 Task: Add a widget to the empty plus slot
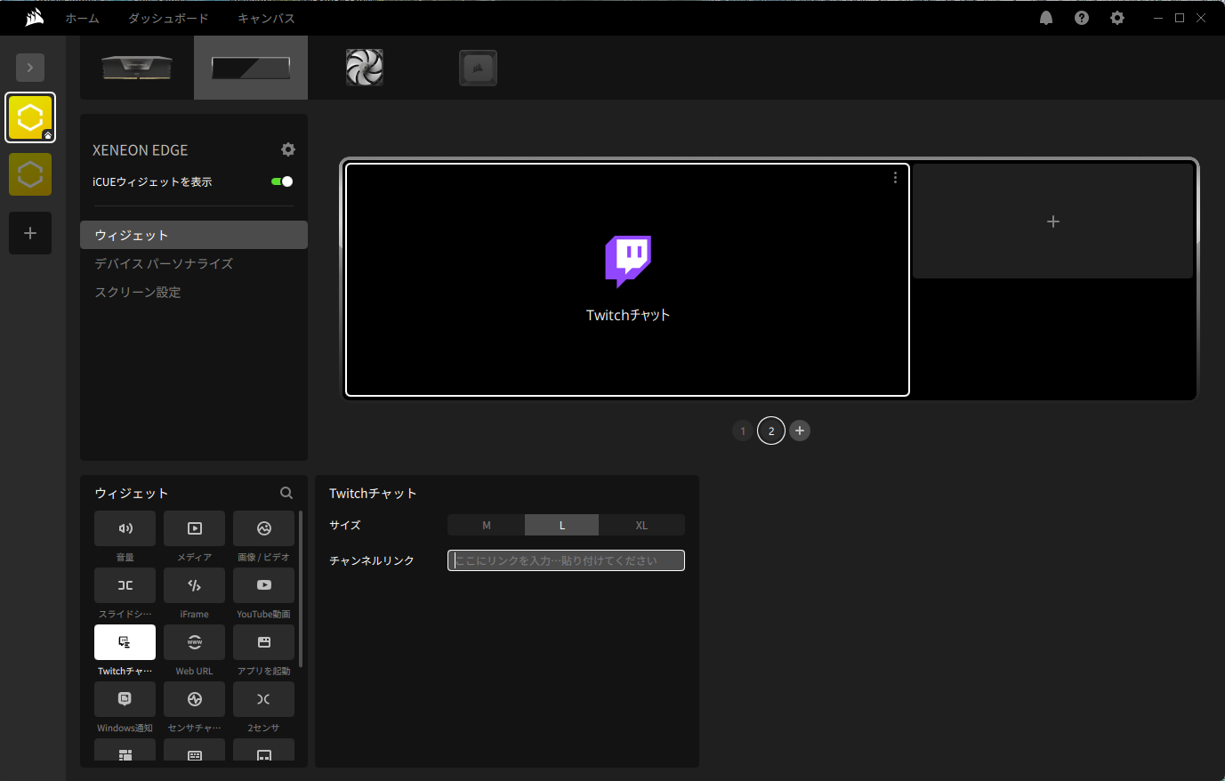(x=1053, y=221)
